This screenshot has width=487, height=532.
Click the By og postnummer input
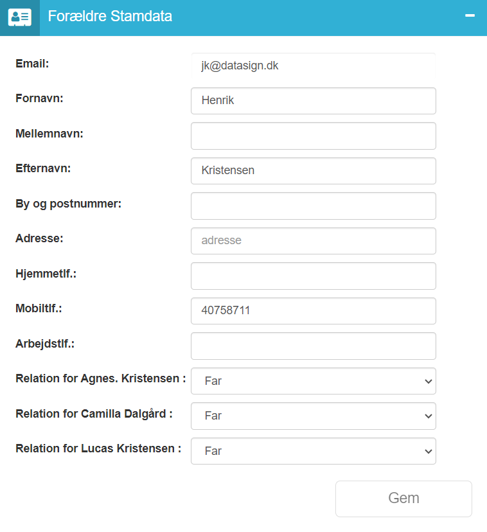[313, 206]
